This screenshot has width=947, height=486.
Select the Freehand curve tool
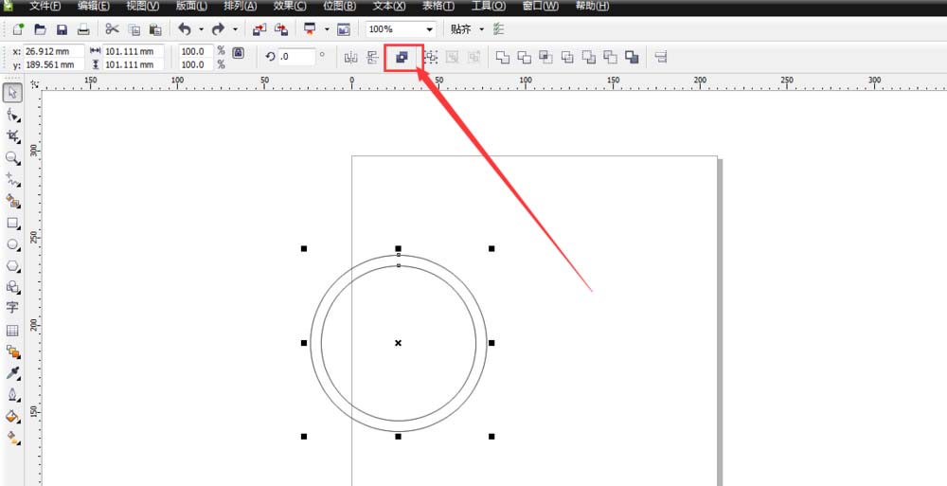13,180
